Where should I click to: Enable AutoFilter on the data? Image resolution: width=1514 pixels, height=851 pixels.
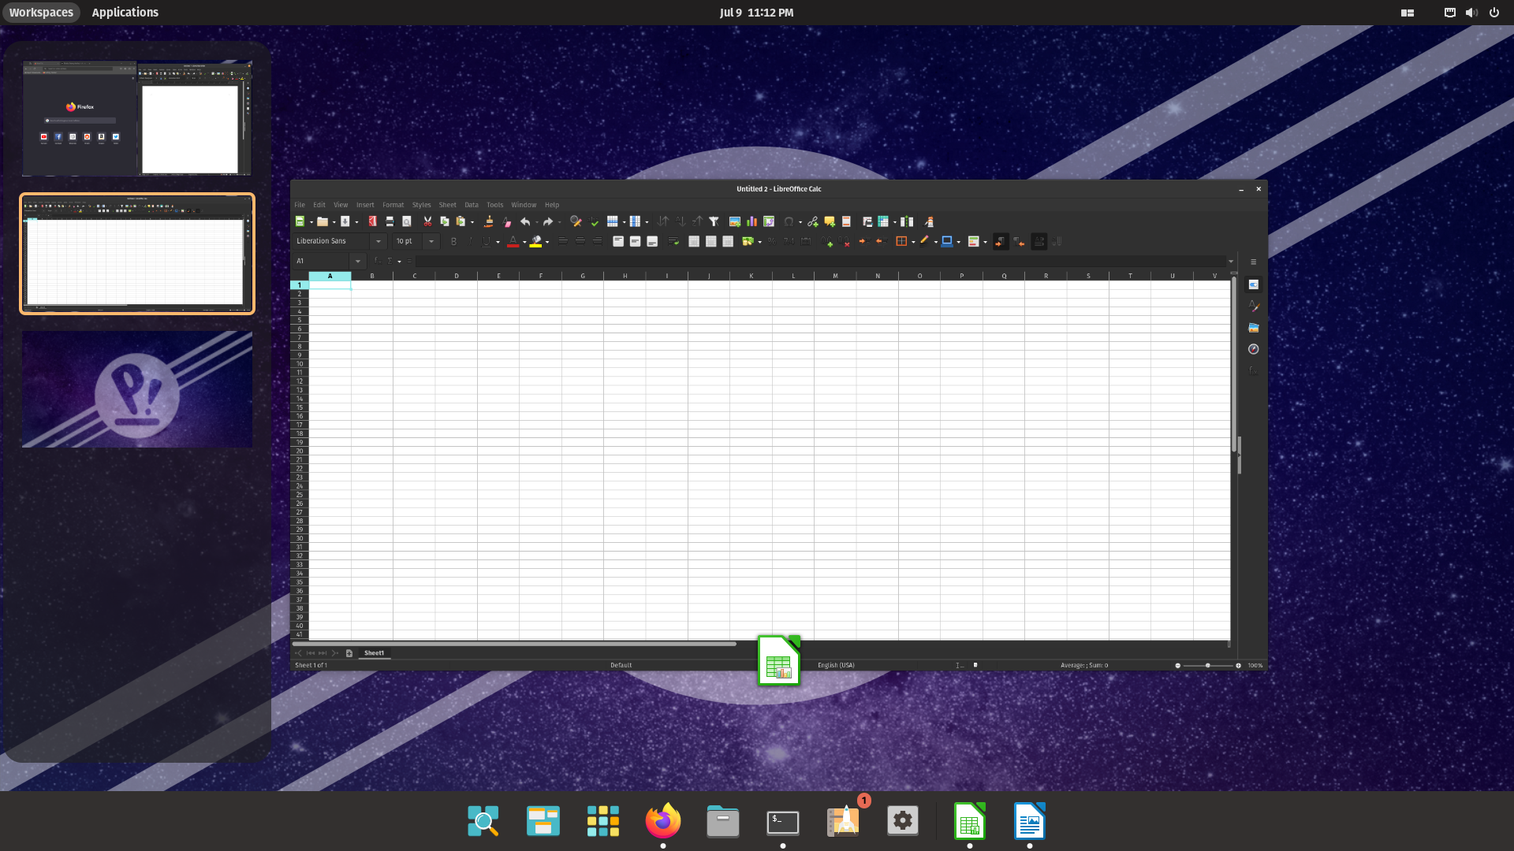714,221
